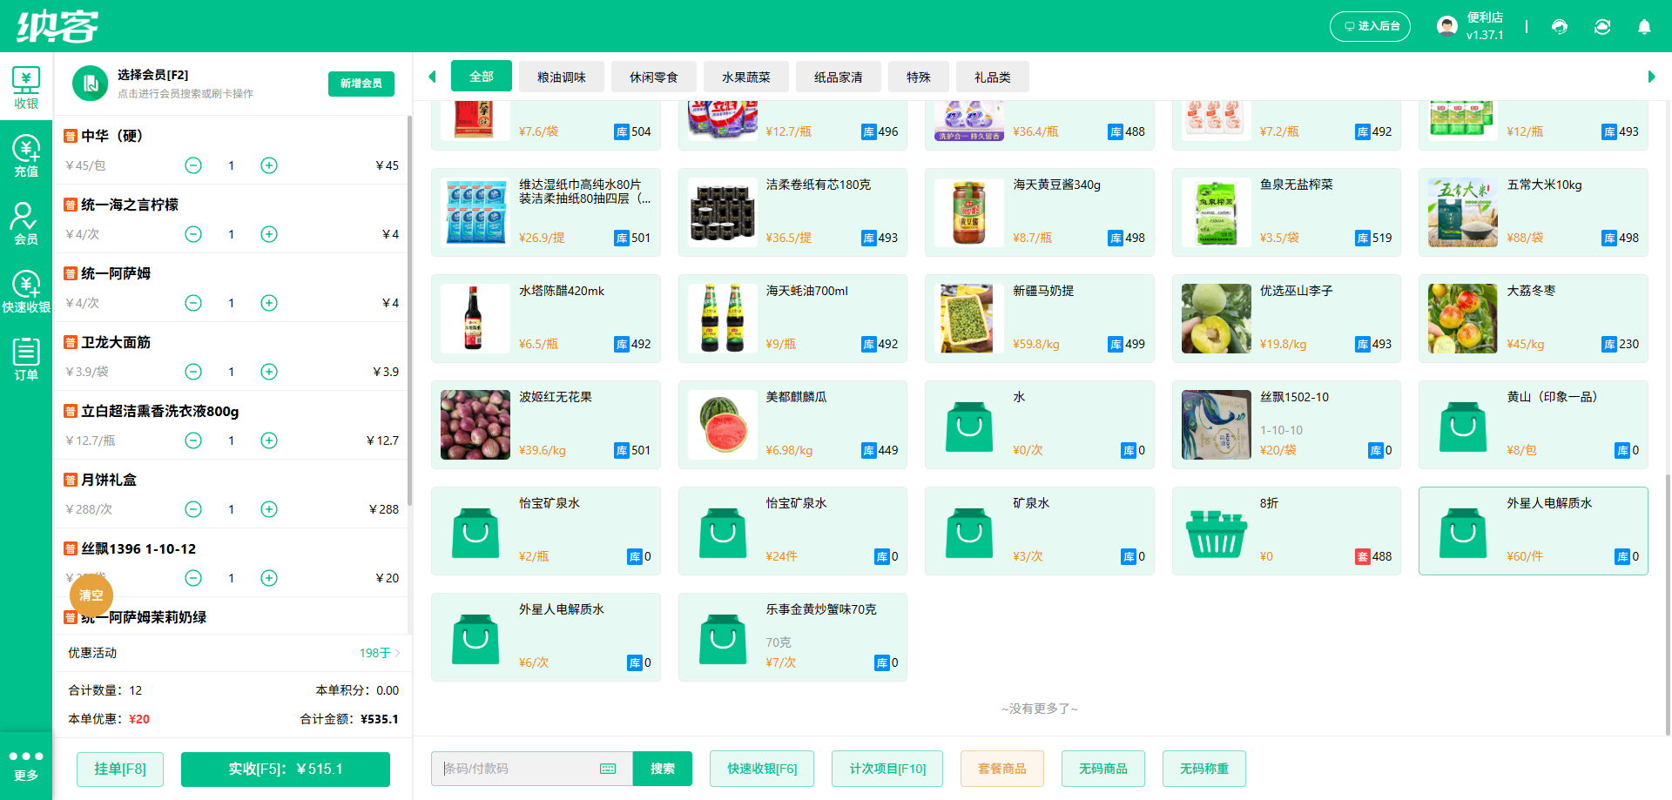The image size is (1672, 800).
Task: Click the 套餐商品 button
Action: (x=1002, y=769)
